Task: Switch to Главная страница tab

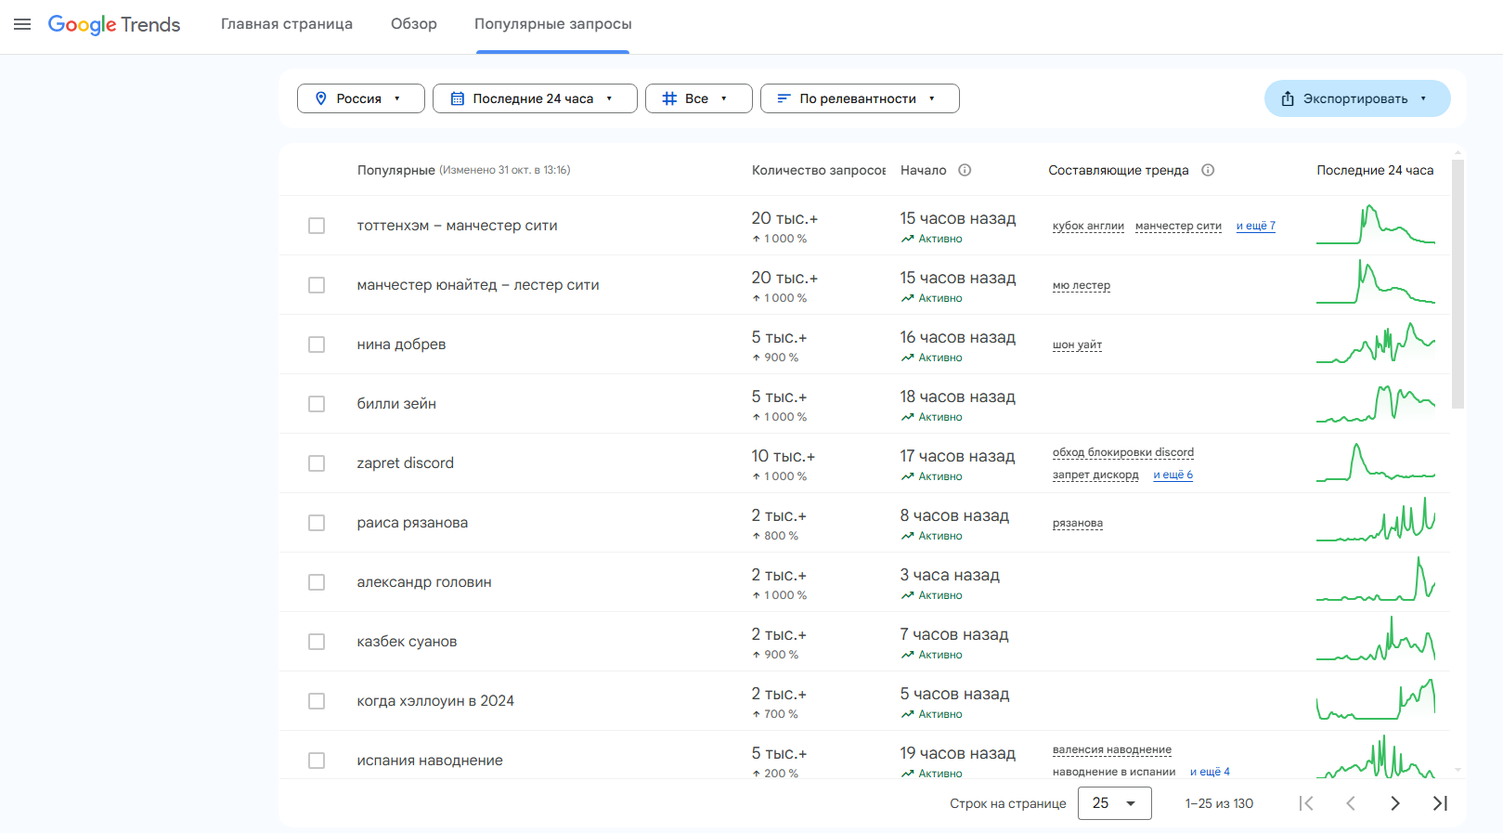Action: pos(287,24)
